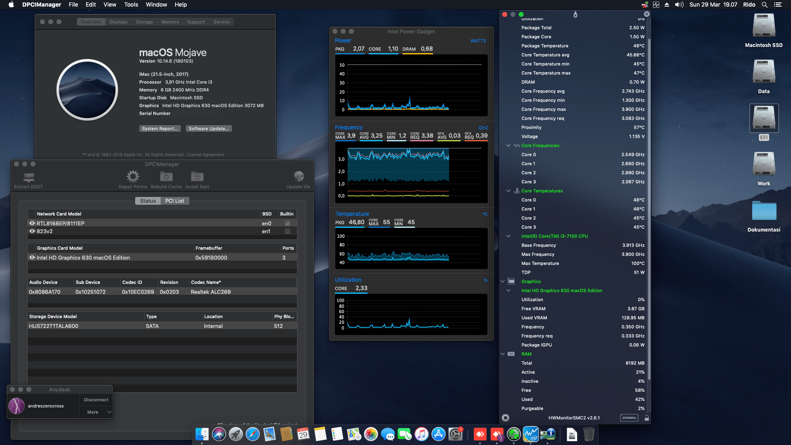791x445 pixels.
Task: Click the Software Update... button
Action: tap(209, 129)
